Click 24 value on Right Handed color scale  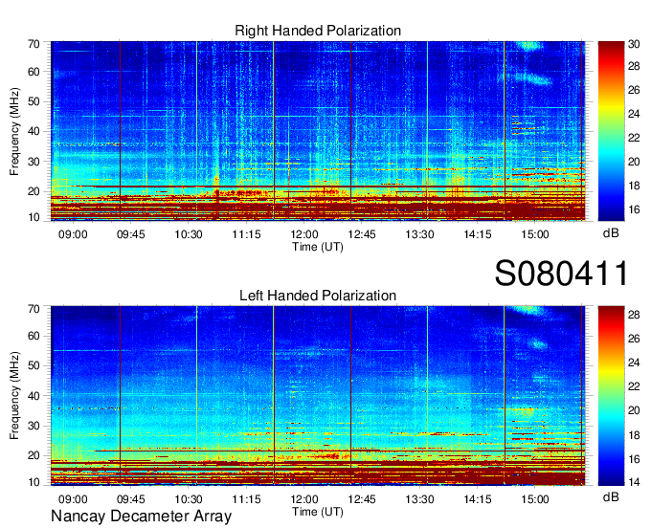tap(634, 114)
